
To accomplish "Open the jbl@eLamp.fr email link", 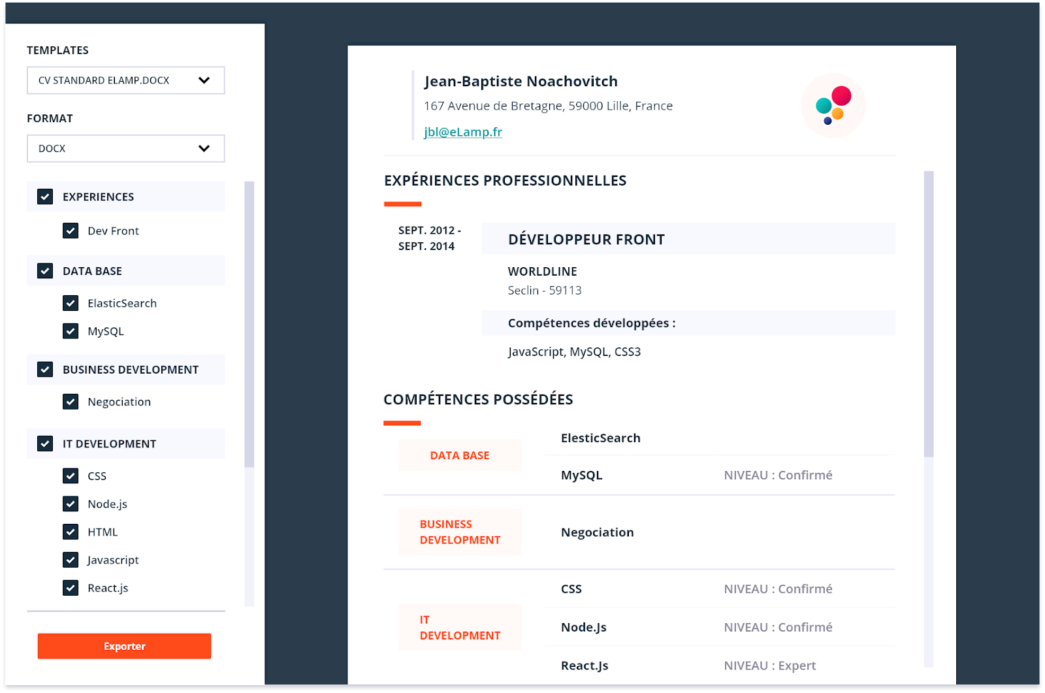I will (x=463, y=132).
